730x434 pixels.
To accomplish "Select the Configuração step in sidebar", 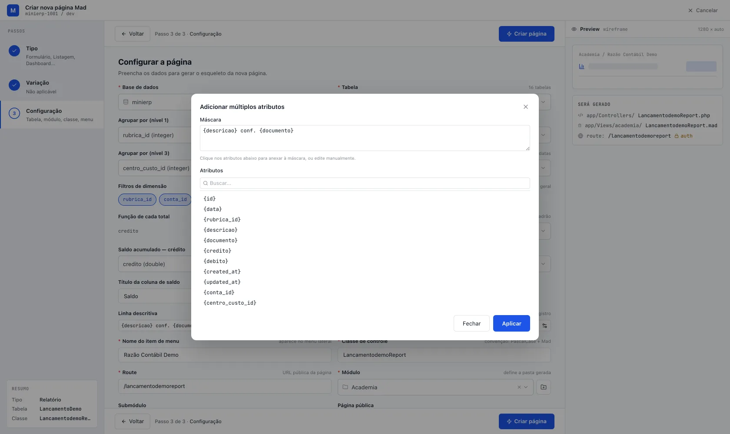I will click(x=52, y=115).
